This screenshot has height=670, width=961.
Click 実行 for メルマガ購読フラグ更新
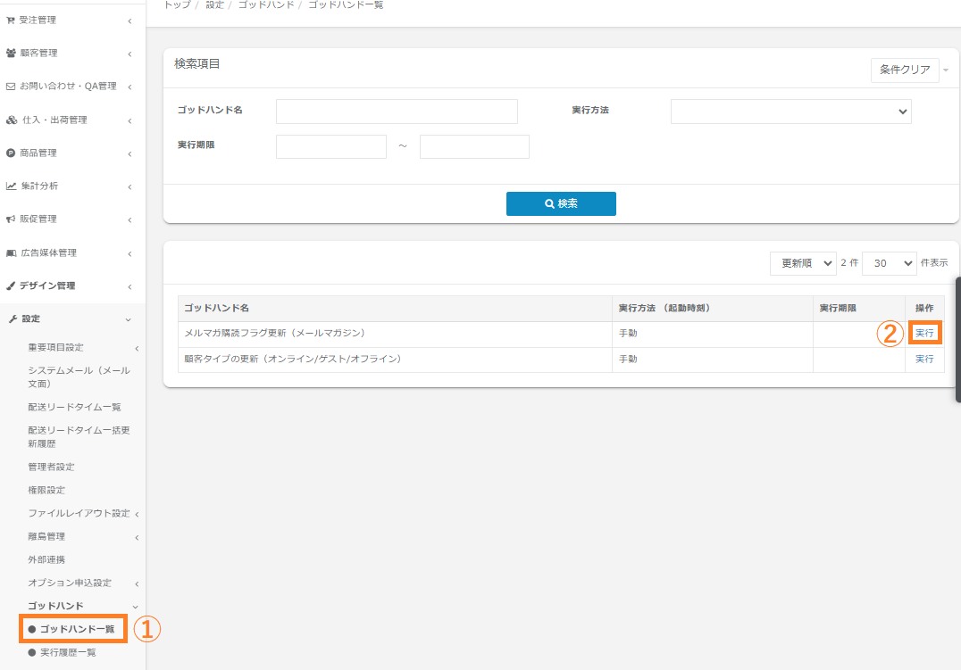(x=924, y=333)
